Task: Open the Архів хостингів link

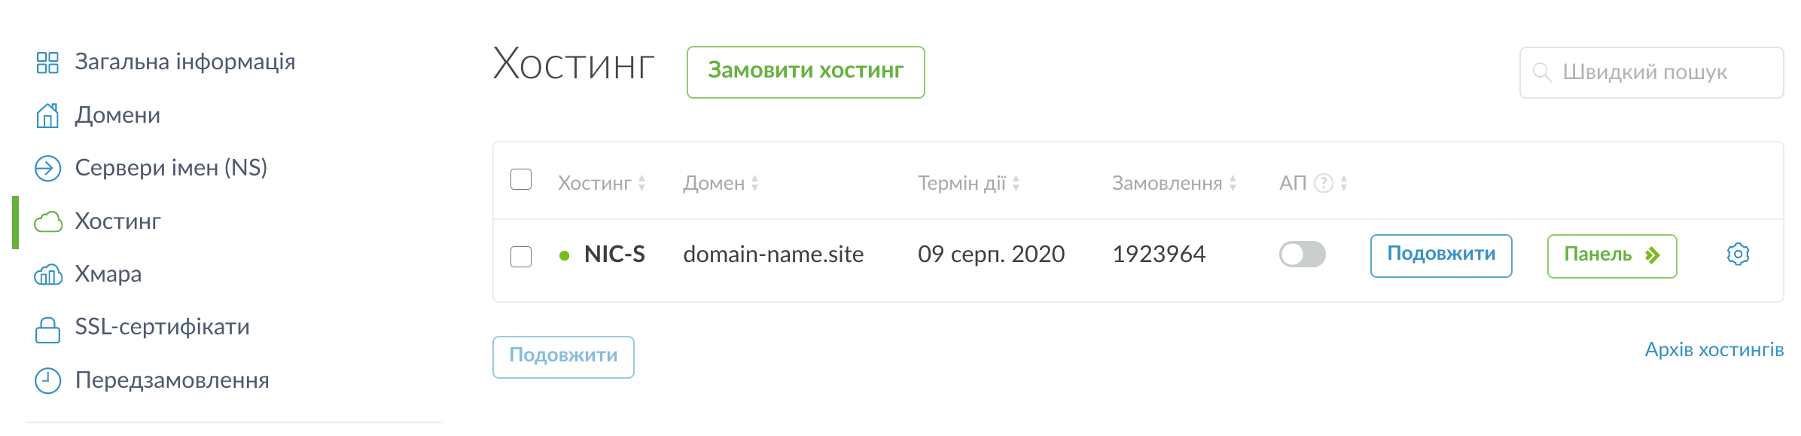Action: pyautogui.click(x=1714, y=350)
